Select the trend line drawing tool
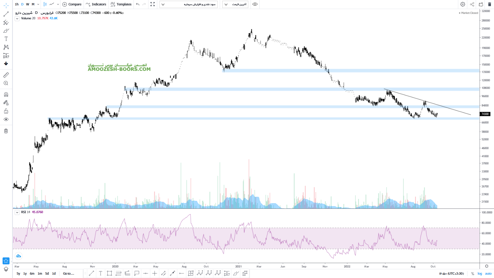This screenshot has width=494, height=278. 6,14
